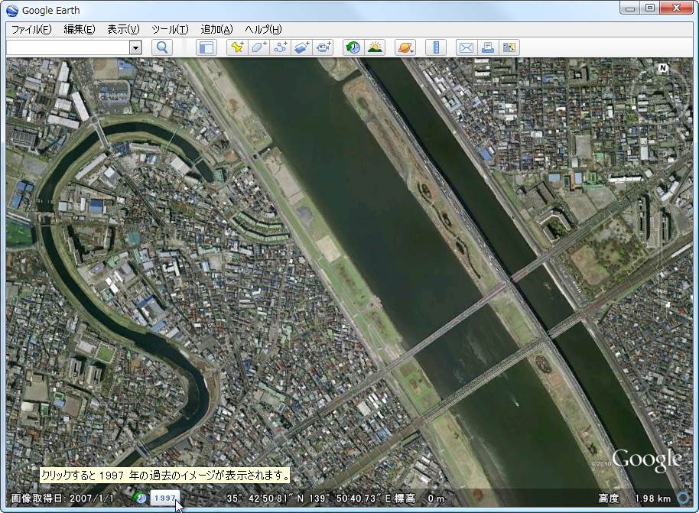Viewport: 699px width, 513px height.
Task: Toggle sunlight across landscape
Action: [x=375, y=47]
